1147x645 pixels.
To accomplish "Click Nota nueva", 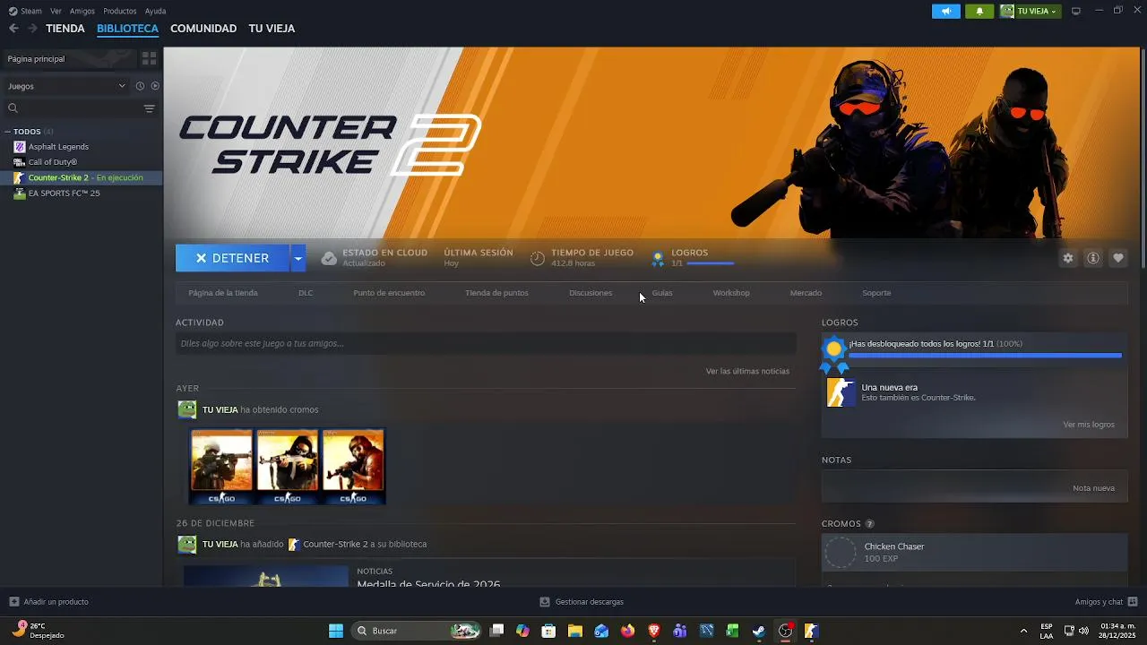I will (1093, 488).
